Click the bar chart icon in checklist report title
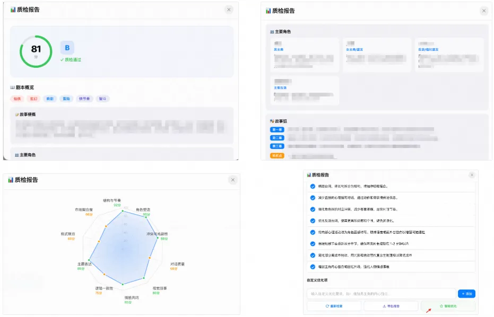494x317 pixels. point(309,175)
